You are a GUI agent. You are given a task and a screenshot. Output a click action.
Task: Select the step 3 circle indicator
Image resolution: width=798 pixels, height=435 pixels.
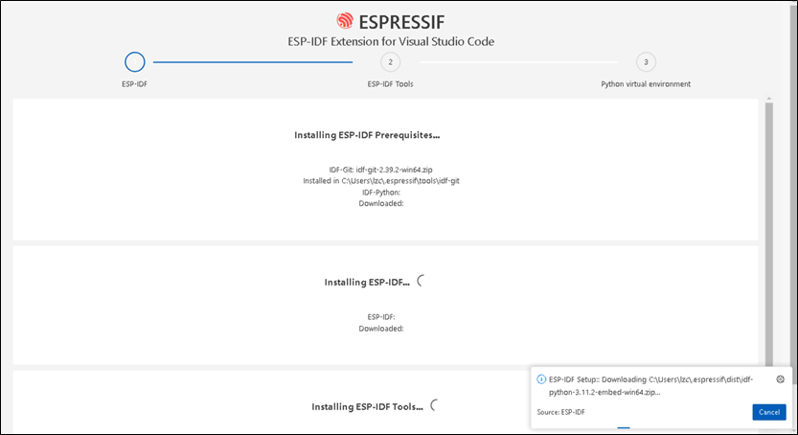pyautogui.click(x=646, y=62)
